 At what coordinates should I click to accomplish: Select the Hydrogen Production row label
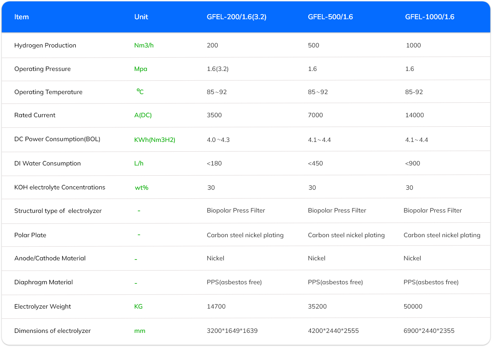coord(45,45)
